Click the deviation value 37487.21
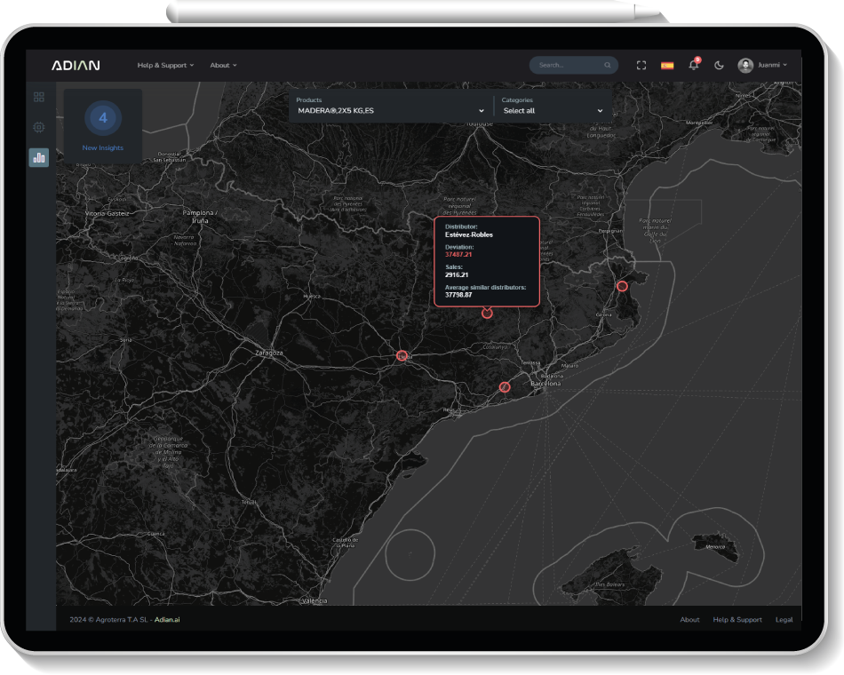The image size is (844, 675). (458, 255)
